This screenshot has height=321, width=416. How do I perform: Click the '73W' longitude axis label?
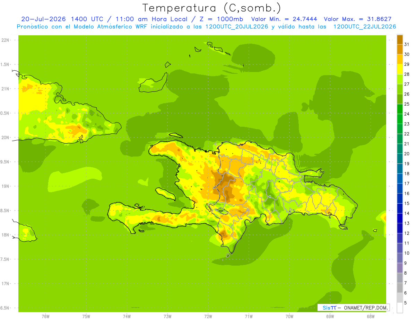click(167, 316)
